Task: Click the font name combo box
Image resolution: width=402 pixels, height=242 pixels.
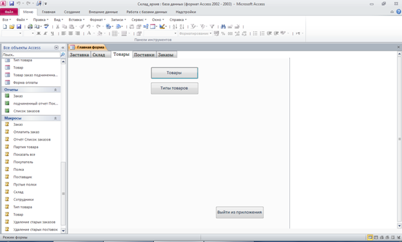Action: click(12, 33)
